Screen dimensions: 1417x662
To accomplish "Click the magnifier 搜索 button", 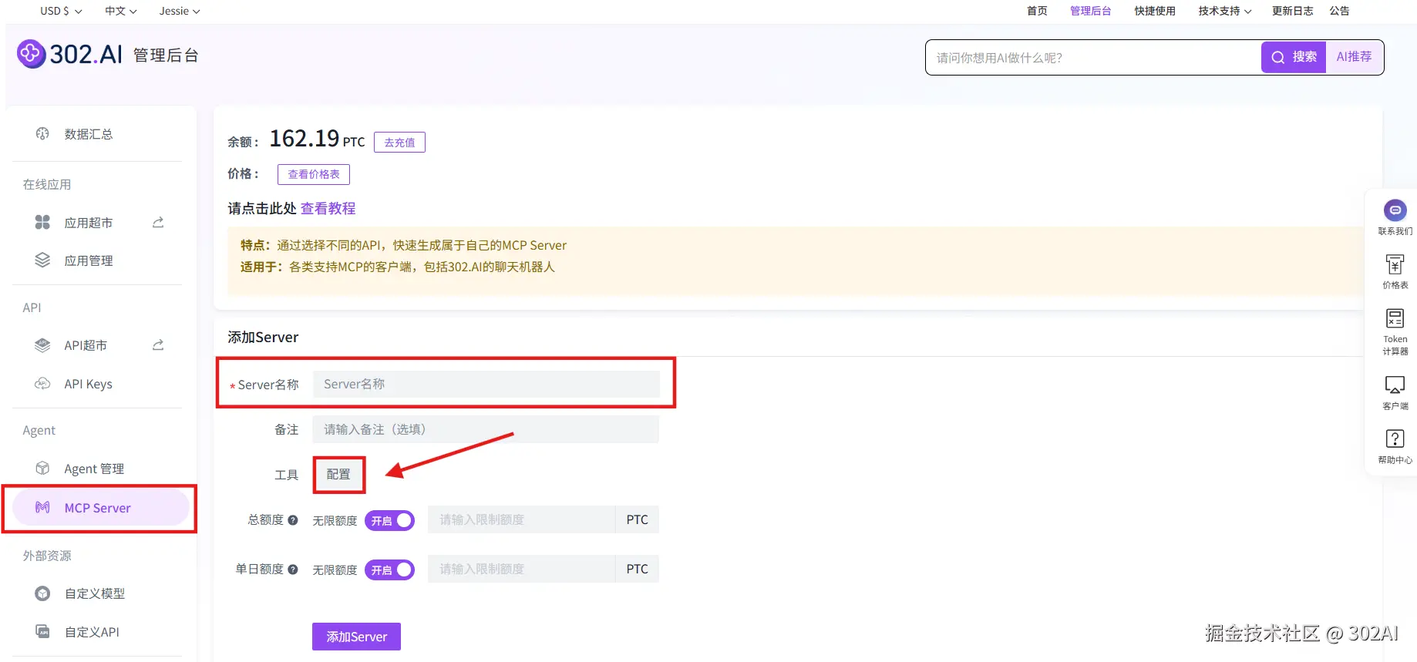I will [1294, 57].
